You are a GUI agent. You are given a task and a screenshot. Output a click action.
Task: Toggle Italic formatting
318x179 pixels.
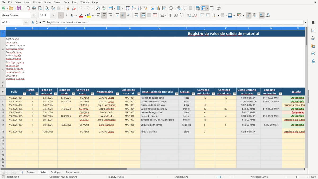click(66, 15)
